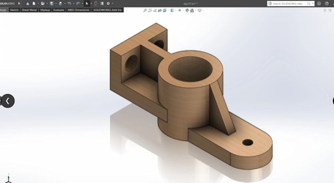
Task: Undo the last action
Action: point(69,3)
